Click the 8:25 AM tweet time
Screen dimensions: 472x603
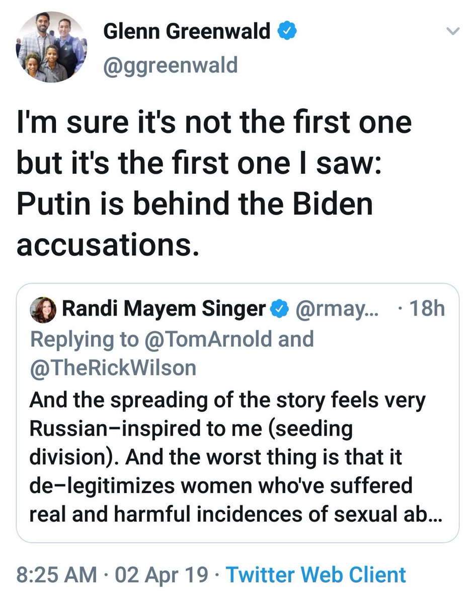pos(56,574)
